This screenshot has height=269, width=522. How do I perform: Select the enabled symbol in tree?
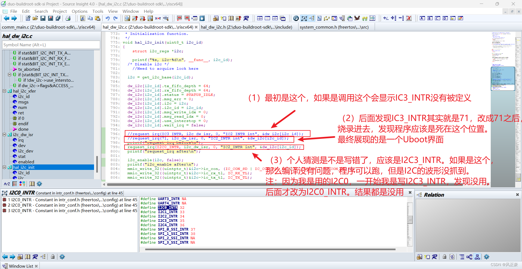point(26,162)
